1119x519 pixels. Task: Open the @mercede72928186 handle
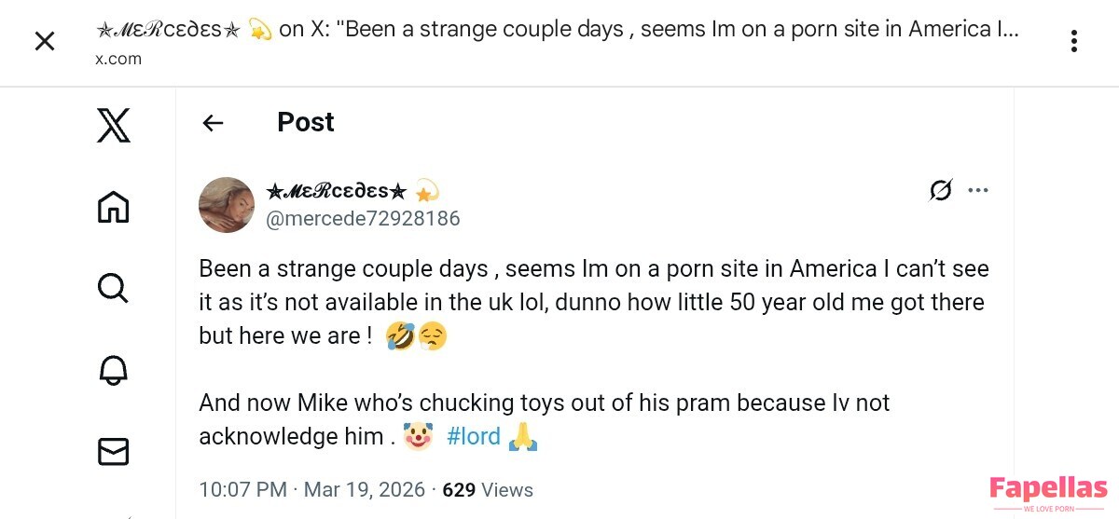tap(363, 219)
